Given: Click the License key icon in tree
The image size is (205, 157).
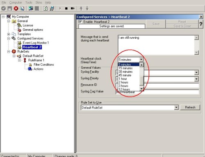Looking at the screenshot, I should (19, 25).
